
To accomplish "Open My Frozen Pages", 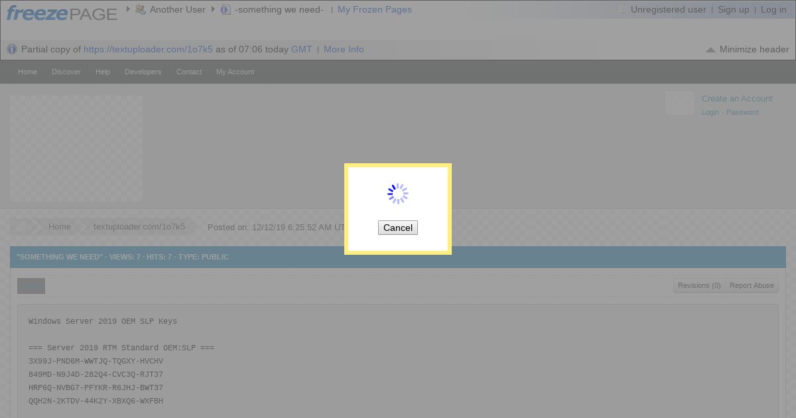I will (x=375, y=9).
